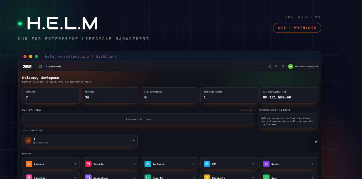Open the Purchase module box icon
The height and width of the screenshot is (179, 362).
29,177
